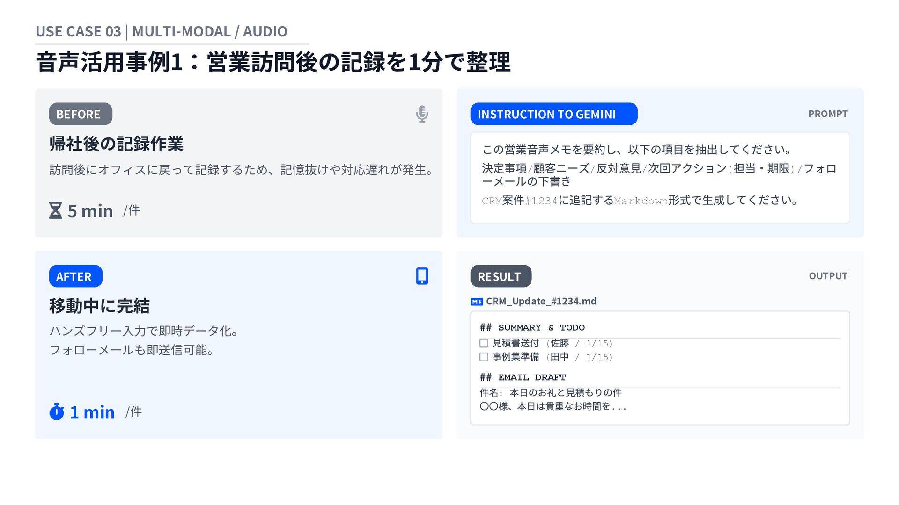This screenshot has width=899, height=505.
Task: Click the BEFORE badge label
Action: click(81, 114)
